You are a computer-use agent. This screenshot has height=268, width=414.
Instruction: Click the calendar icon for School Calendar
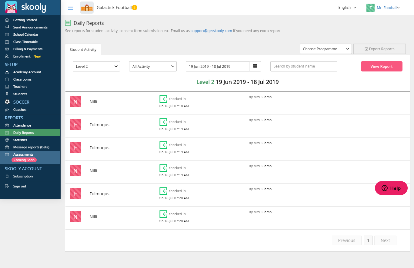(x=7, y=35)
